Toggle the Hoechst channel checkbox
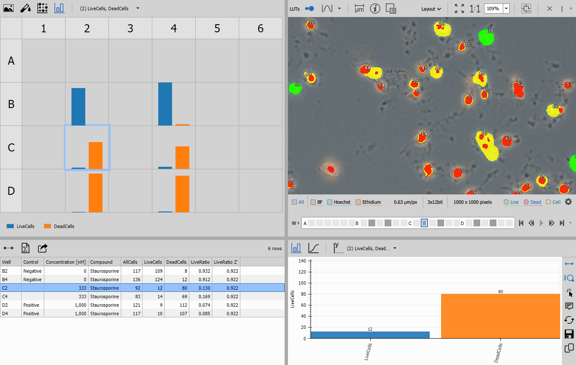The image size is (576, 365). (330, 202)
